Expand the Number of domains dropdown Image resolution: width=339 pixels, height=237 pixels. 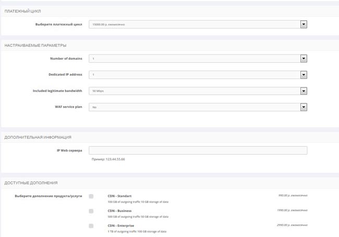coord(198,59)
